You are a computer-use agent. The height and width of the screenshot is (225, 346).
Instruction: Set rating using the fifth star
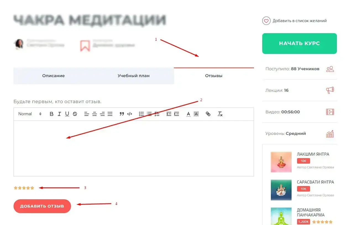coord(32,188)
